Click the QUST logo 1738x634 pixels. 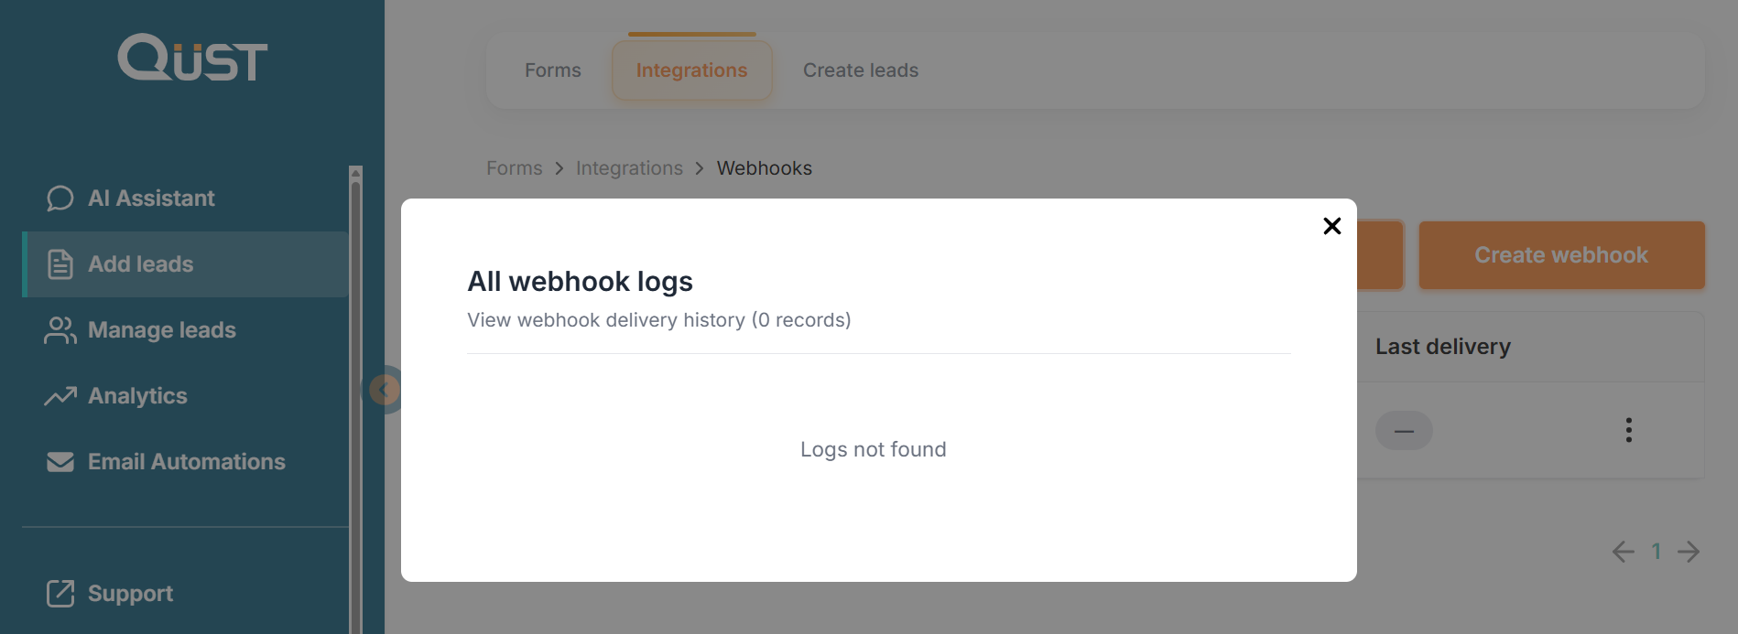click(x=192, y=58)
